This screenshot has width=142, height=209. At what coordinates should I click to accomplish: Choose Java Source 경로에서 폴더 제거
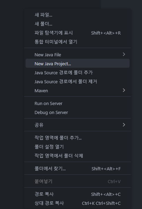coord(77,82)
